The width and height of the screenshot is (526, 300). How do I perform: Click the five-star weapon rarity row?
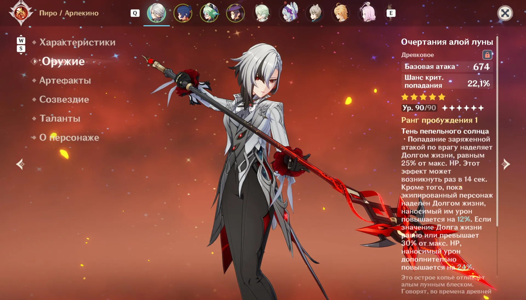coord(423,97)
